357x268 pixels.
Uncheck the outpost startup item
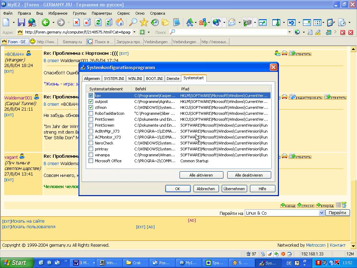click(x=91, y=102)
